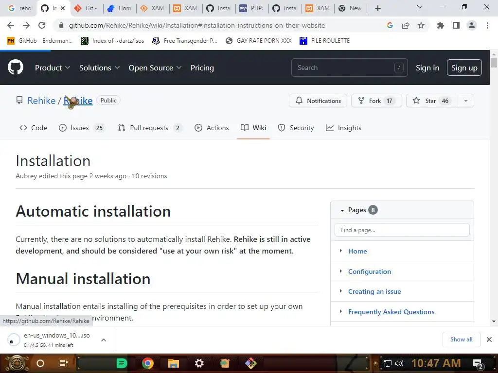Open File Explorer from the taskbar
The height and width of the screenshot is (373, 498).
[174, 363]
